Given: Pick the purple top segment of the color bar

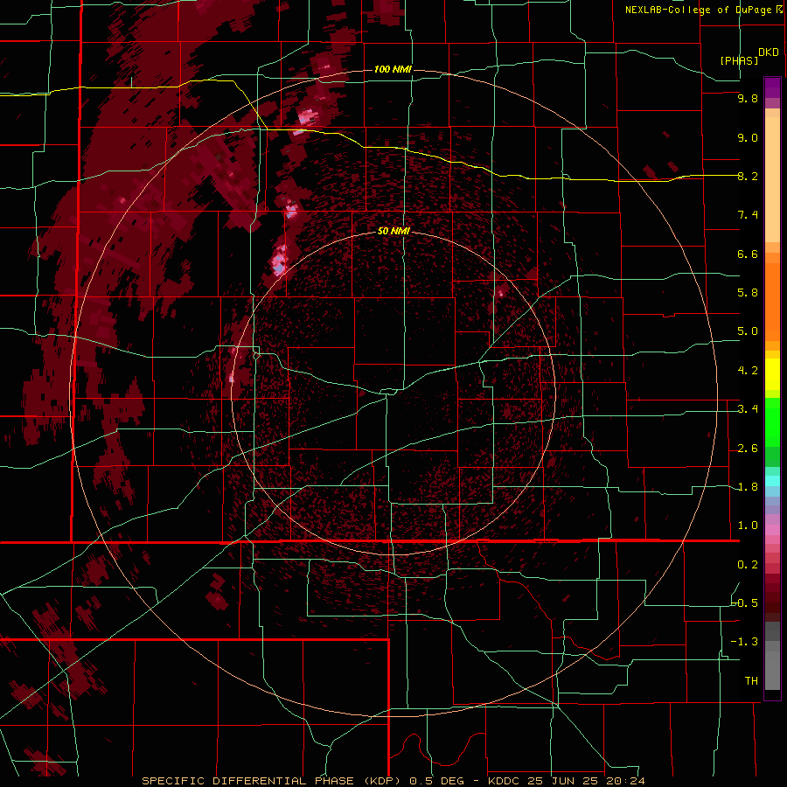Looking at the screenshot, I should [x=772, y=87].
